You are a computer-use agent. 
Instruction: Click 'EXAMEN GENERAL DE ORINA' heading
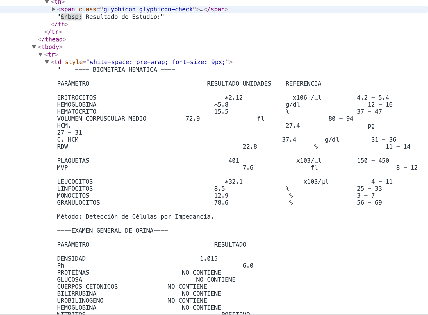[112, 230]
